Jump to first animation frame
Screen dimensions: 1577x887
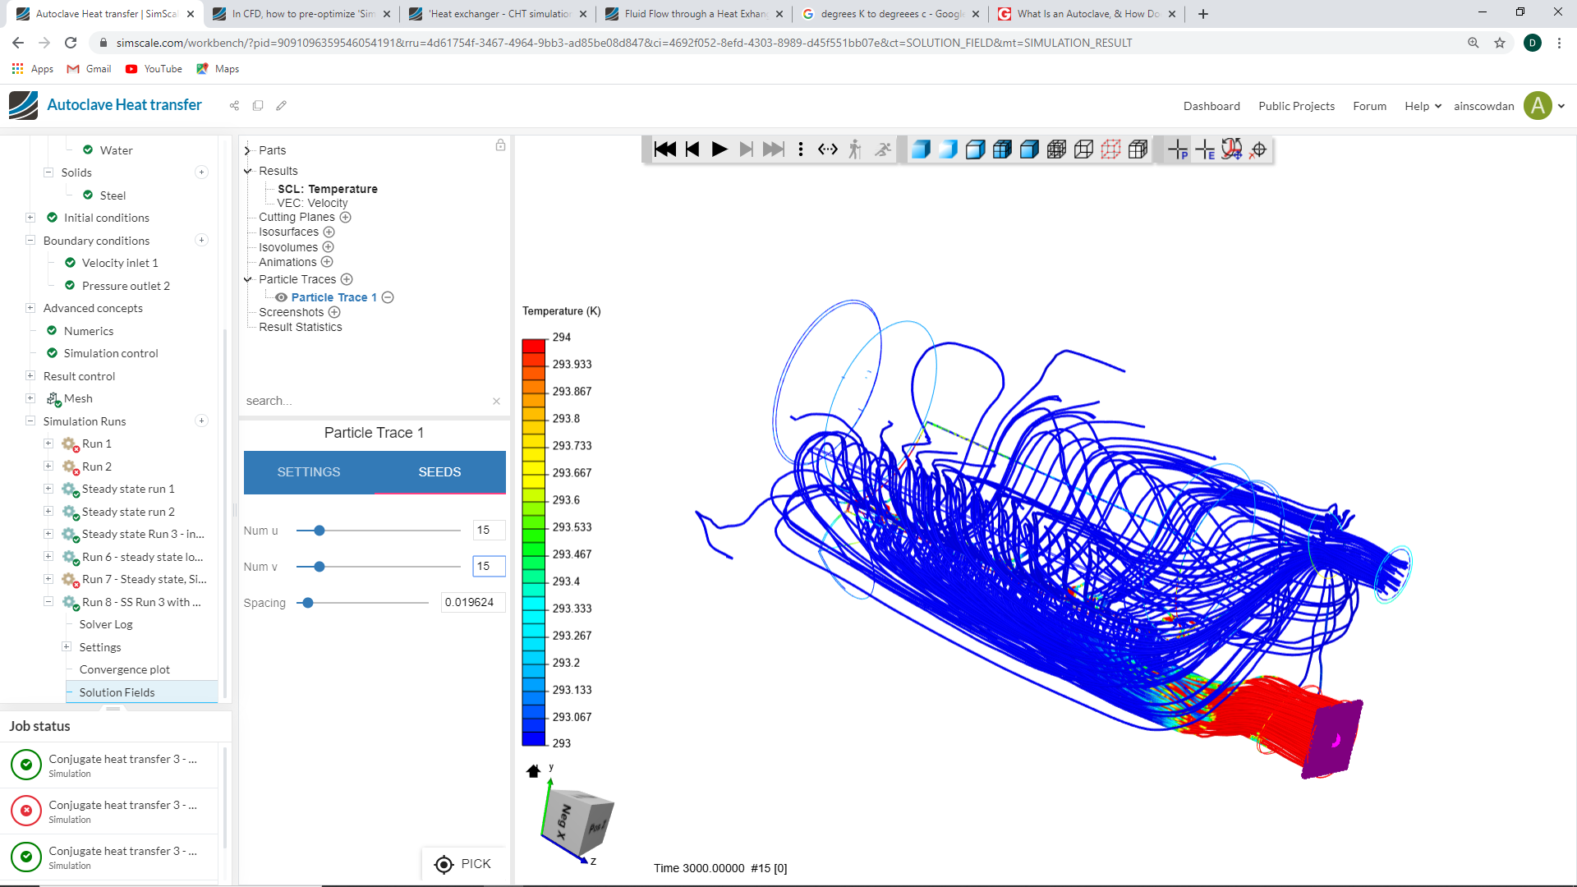664,149
